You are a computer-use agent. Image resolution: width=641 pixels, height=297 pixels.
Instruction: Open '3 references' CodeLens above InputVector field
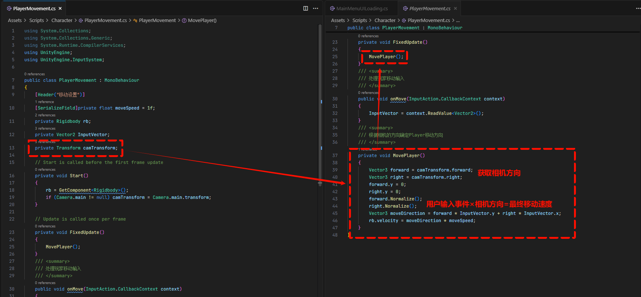(x=45, y=129)
